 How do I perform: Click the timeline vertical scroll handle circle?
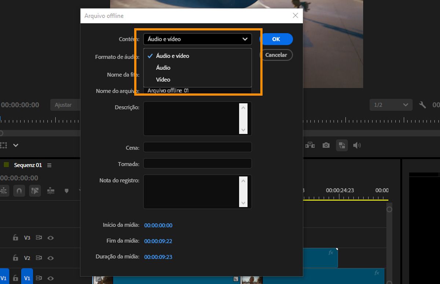(389, 210)
